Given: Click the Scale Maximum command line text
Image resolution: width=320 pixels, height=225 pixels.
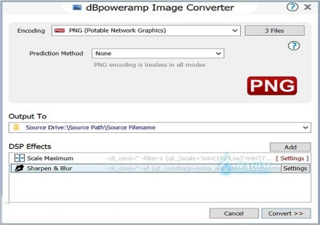Looking at the screenshot, I should pyautogui.click(x=189, y=158).
